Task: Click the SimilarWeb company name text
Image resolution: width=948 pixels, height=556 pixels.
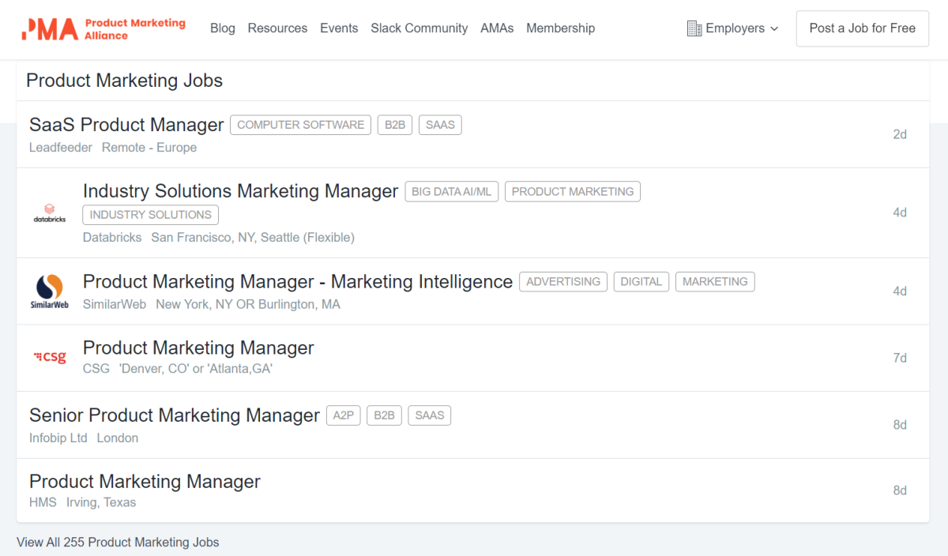Action: (115, 304)
